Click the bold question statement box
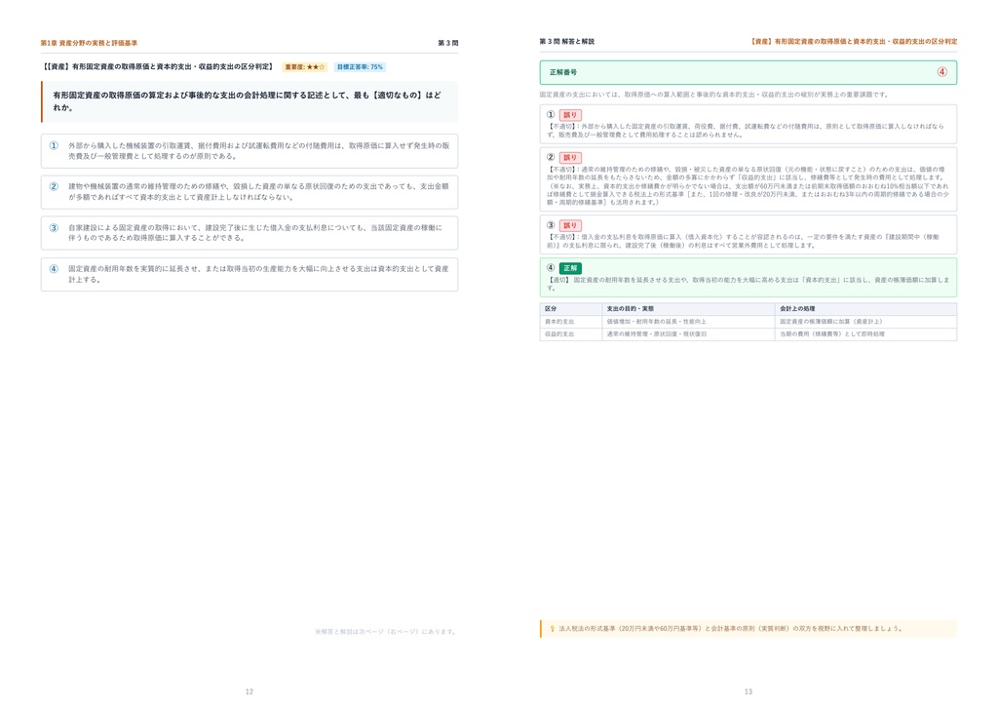This screenshot has width=998, height=706. tap(249, 101)
